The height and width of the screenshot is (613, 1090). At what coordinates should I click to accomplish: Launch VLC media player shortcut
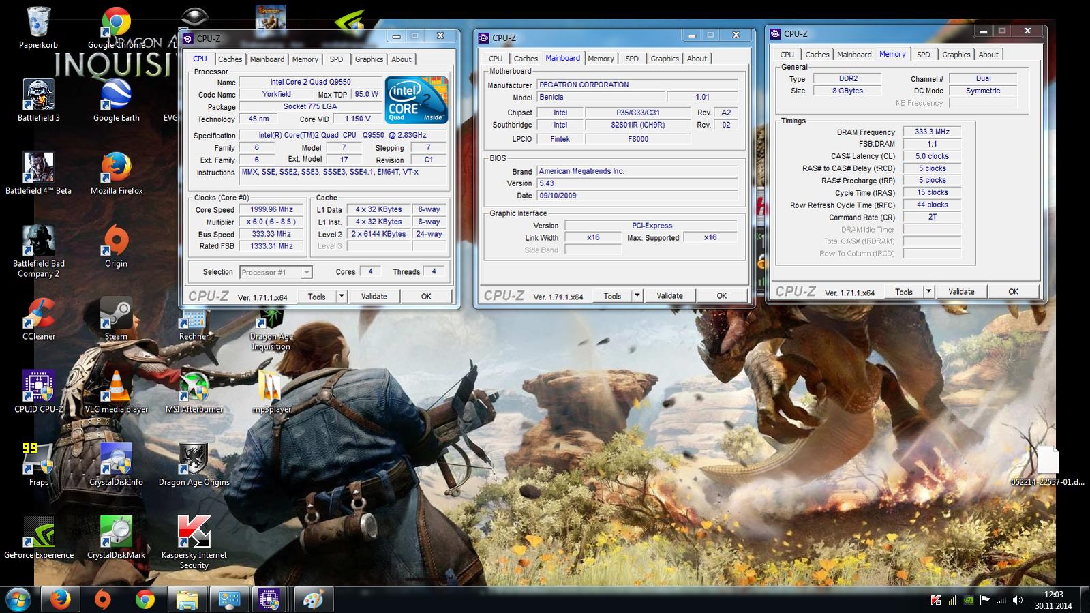(x=116, y=393)
